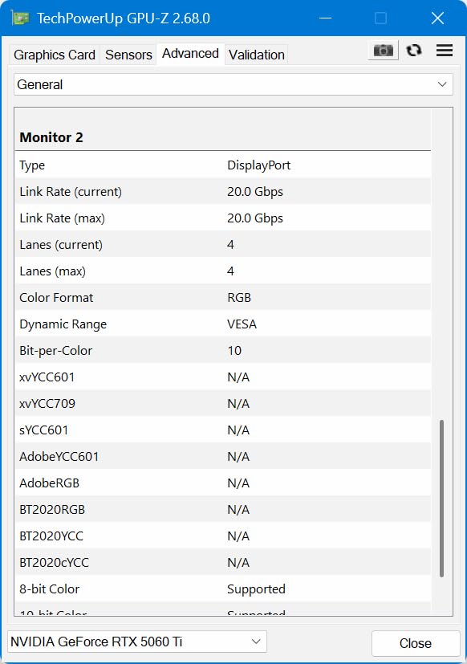
Task: Click the refresh arrows icon
Action: tap(414, 51)
